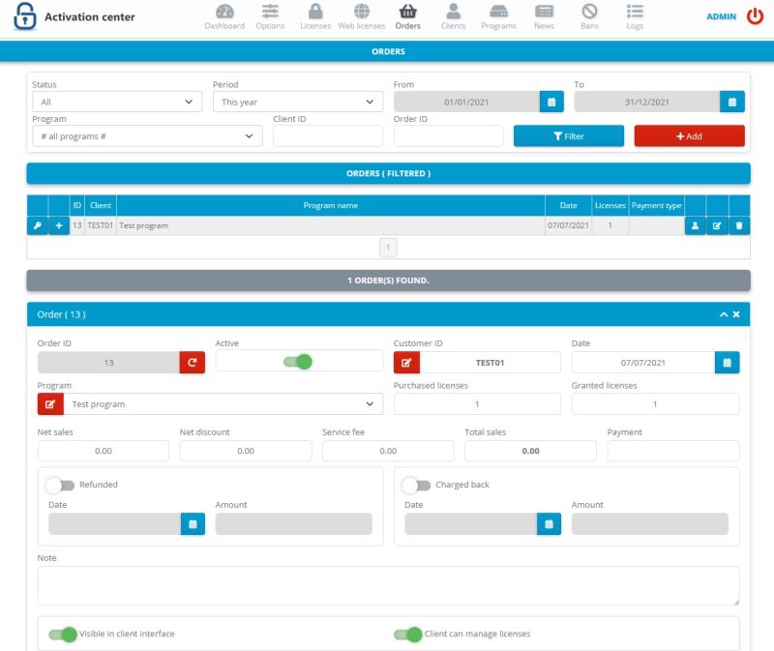774x651 pixels.
Task: Open the Status dropdown set to All
Action: (x=117, y=102)
